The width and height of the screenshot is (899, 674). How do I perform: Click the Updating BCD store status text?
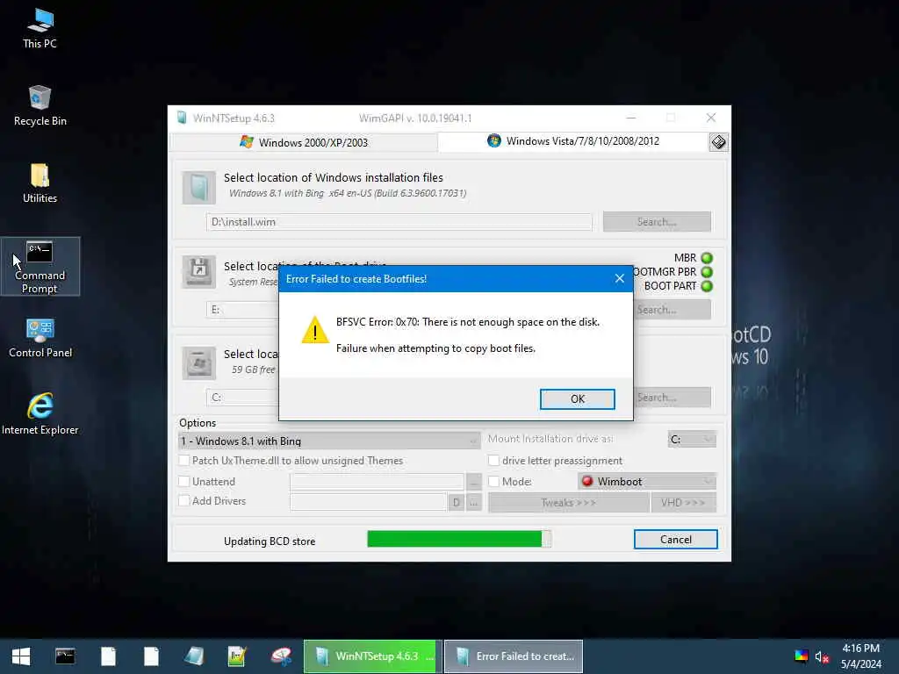(x=270, y=541)
